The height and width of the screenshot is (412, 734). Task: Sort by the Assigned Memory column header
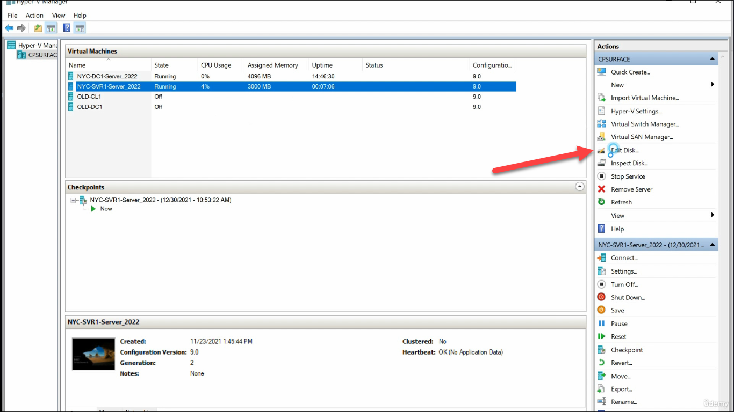tap(277, 65)
